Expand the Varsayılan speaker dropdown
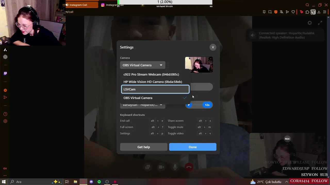Viewport: 330px width, 185px height. [x=143, y=105]
